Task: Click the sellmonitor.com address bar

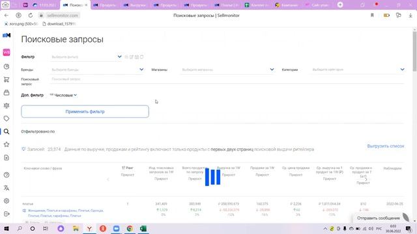Action: [63, 16]
